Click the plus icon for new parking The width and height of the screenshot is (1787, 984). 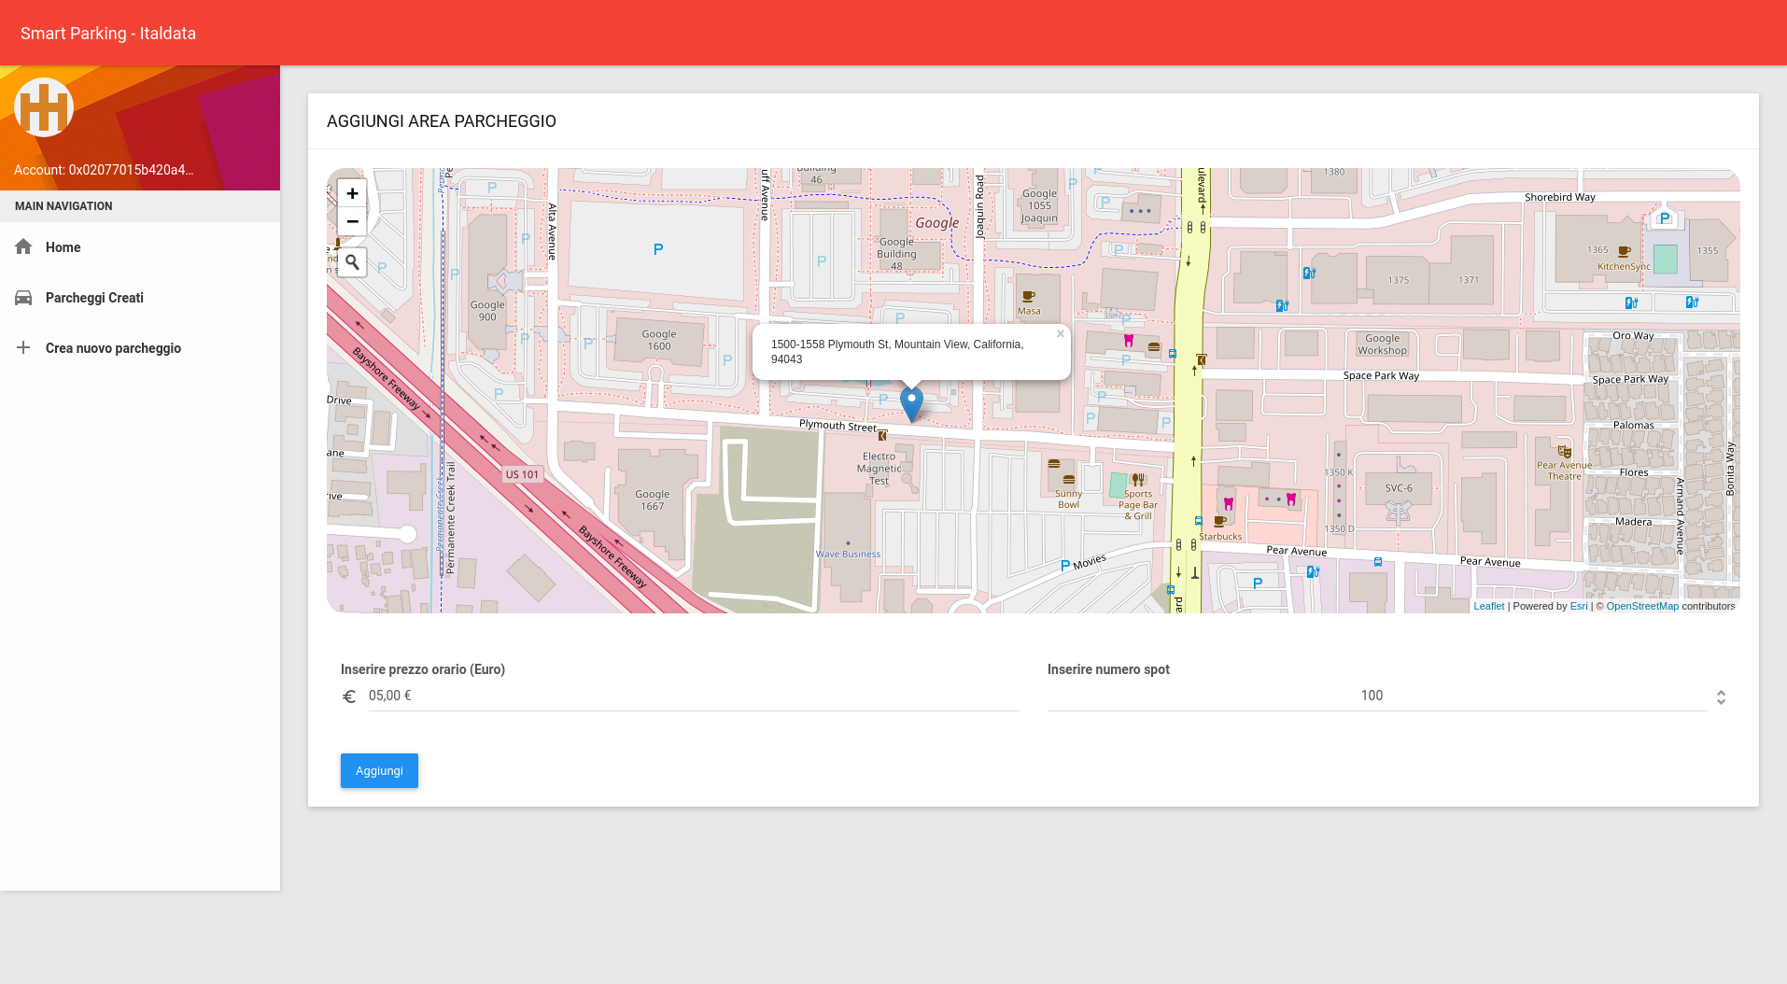coord(23,347)
